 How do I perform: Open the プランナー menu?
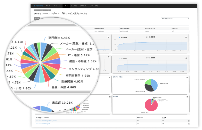49,6
